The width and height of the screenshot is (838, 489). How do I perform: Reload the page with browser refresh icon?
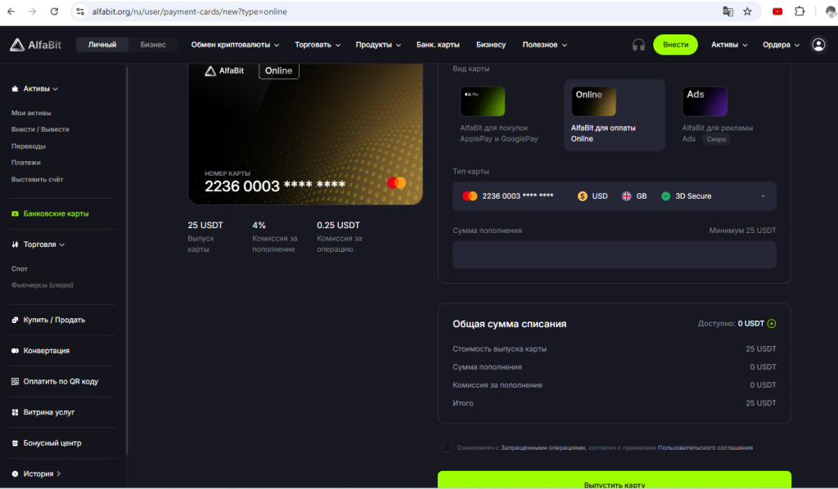click(54, 11)
